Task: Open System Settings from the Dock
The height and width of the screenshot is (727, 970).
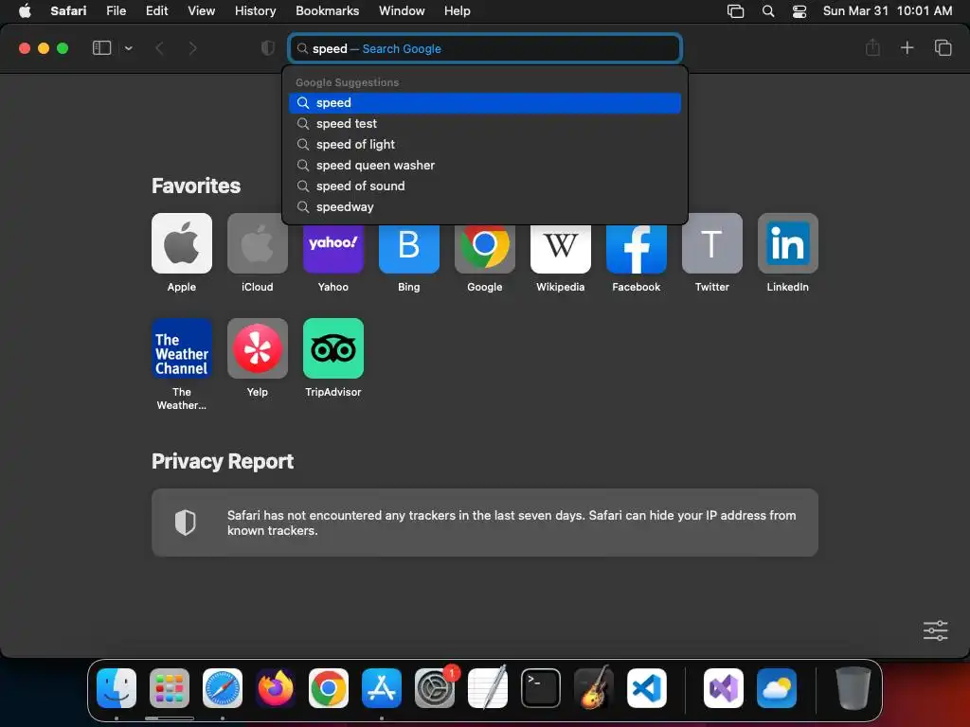Action: (434, 687)
